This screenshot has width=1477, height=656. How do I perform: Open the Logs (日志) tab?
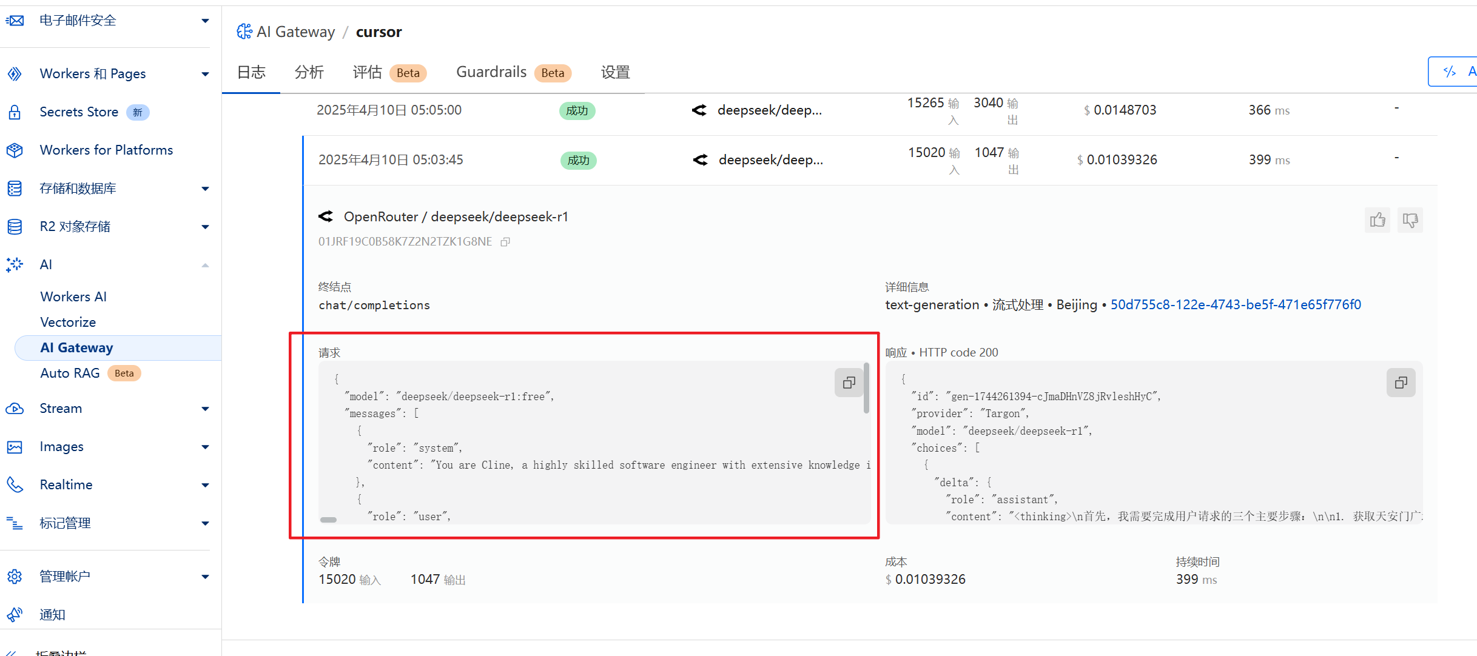click(251, 73)
